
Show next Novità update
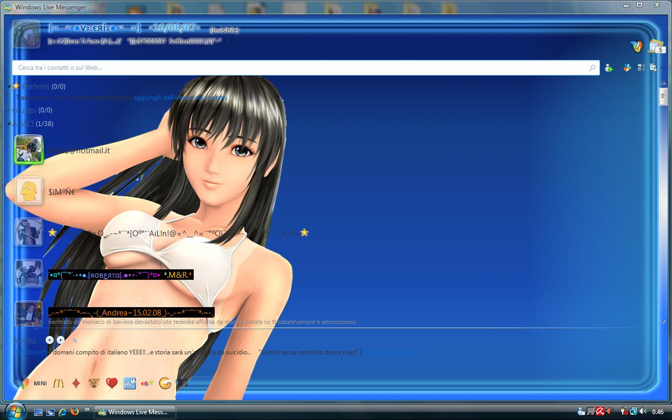(x=60, y=340)
